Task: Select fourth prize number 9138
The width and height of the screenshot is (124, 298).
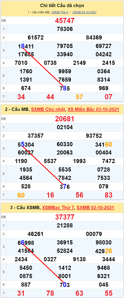Action: tap(79, 259)
